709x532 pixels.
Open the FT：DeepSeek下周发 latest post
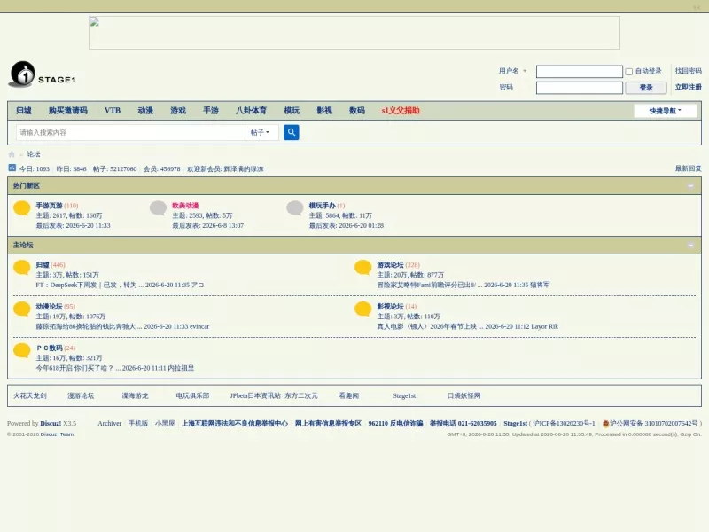90,285
